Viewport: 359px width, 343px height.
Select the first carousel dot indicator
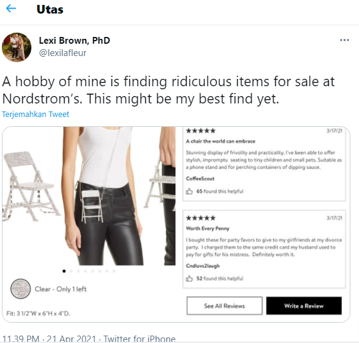[64, 271]
